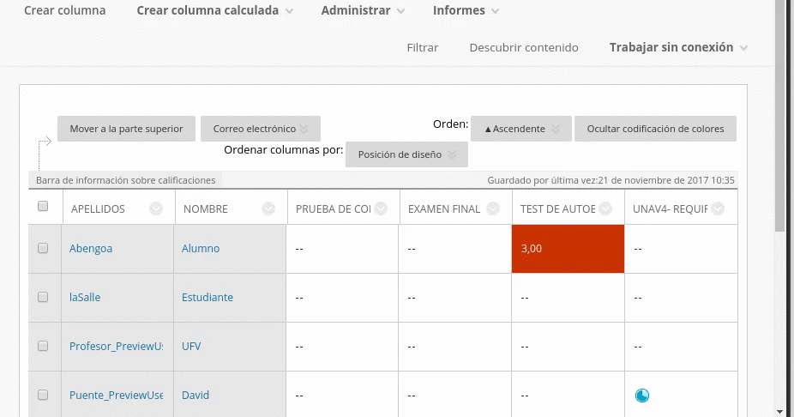Open UNAV4- REQUIF column options chevron
The height and width of the screenshot is (417, 794).
click(x=718, y=208)
